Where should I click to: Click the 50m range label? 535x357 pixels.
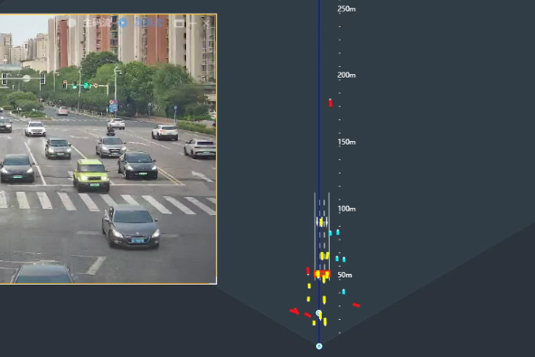344,275
